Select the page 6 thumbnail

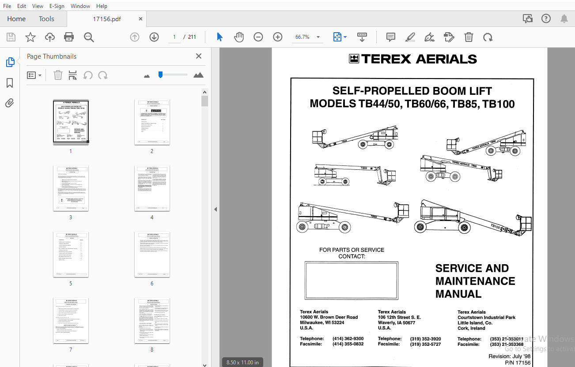152,255
